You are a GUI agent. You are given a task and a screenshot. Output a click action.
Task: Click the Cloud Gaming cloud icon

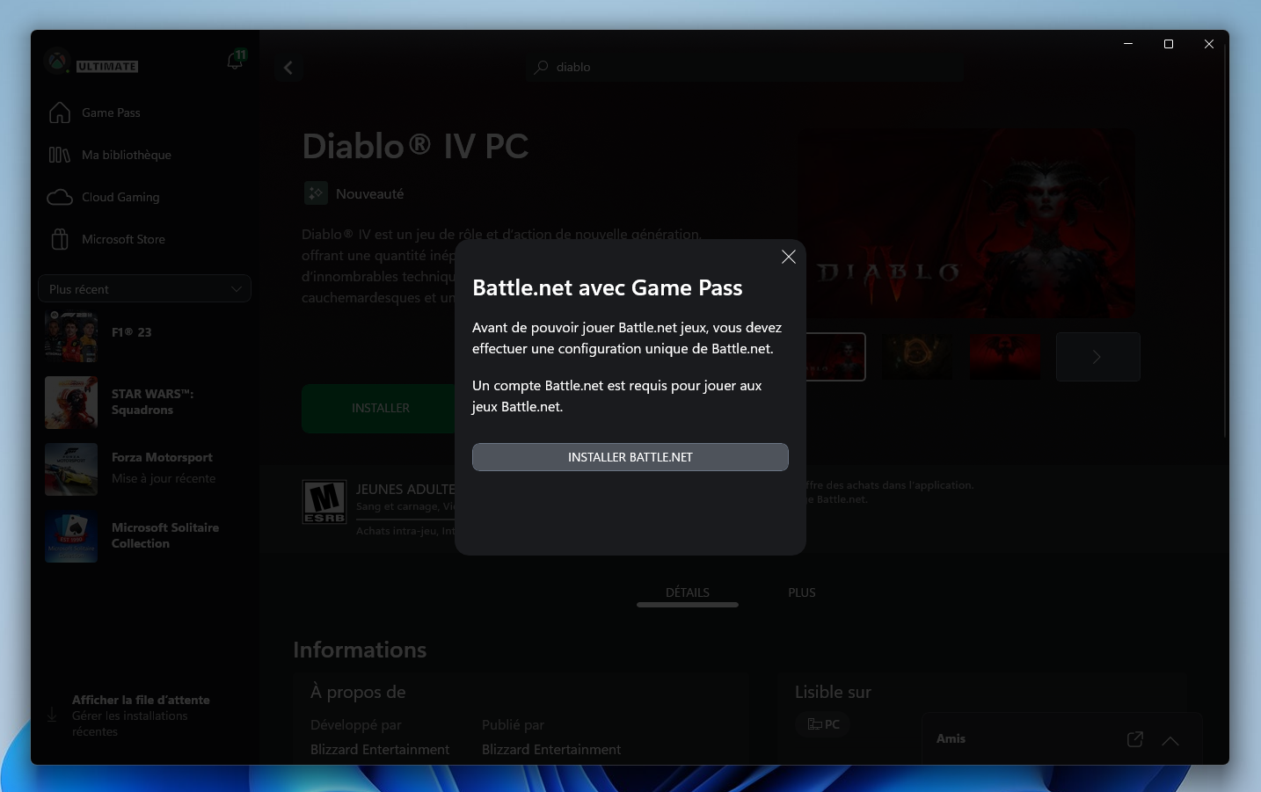(x=60, y=197)
